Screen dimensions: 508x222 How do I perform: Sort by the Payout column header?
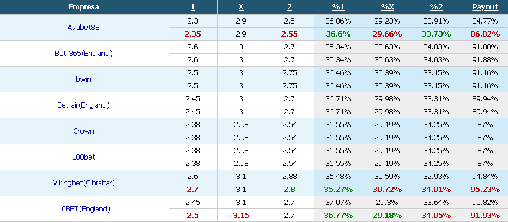point(485,7)
